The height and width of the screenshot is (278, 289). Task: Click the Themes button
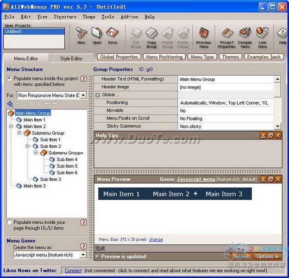point(230,57)
